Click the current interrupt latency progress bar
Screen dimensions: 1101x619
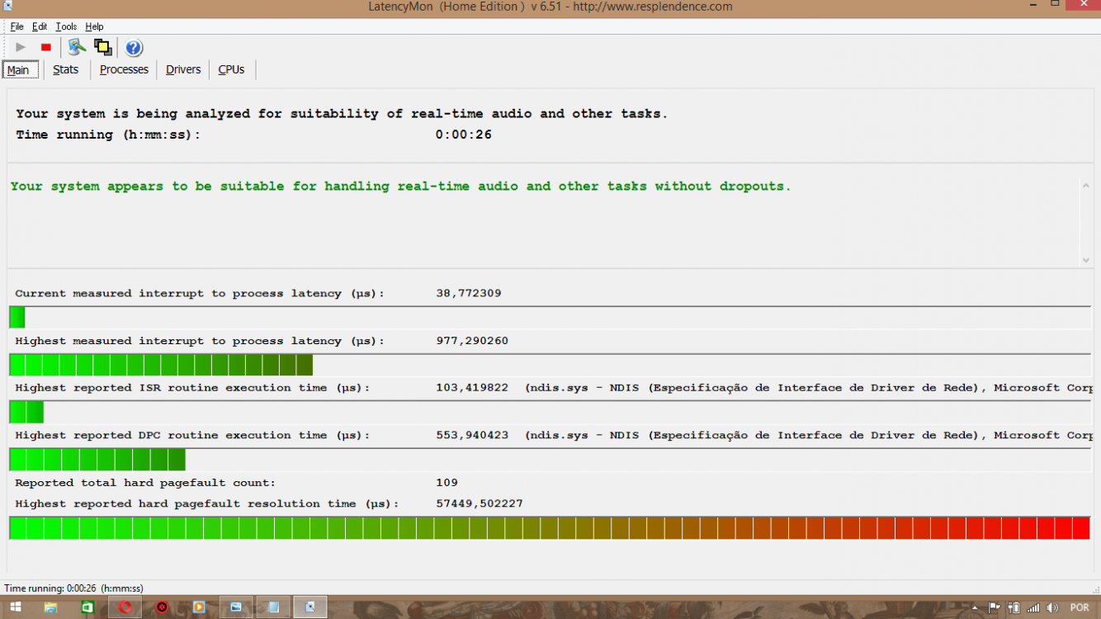pyautogui.click(x=550, y=317)
